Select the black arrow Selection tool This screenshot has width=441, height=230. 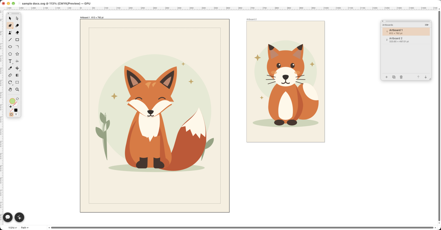coord(10,18)
